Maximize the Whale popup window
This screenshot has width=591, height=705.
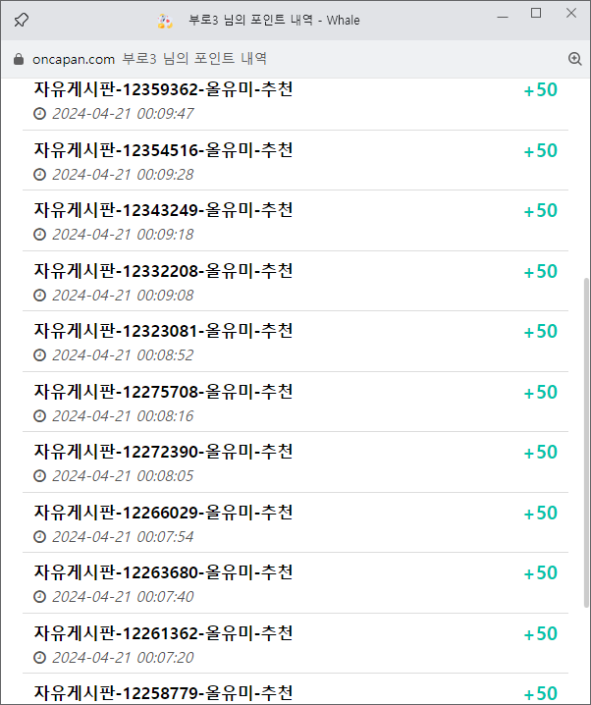(536, 13)
